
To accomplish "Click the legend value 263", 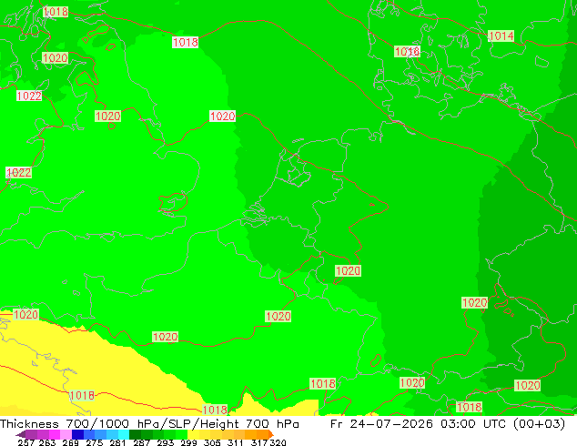I will (x=47, y=442).
